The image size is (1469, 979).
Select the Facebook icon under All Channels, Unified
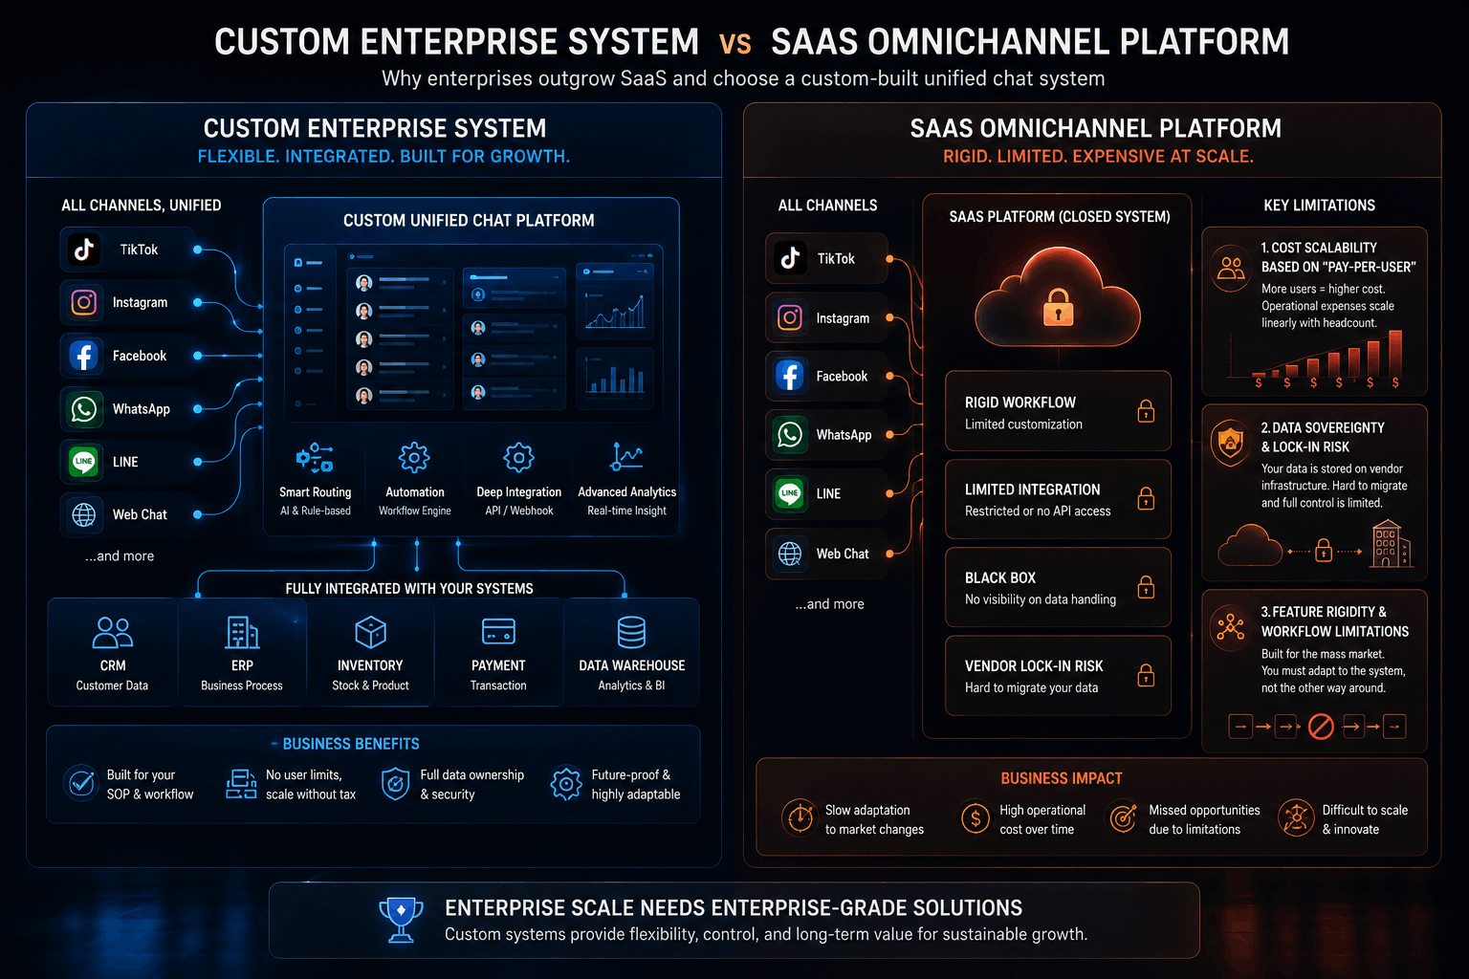(84, 356)
